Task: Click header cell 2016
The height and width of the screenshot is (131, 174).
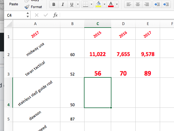Action: point(123,34)
